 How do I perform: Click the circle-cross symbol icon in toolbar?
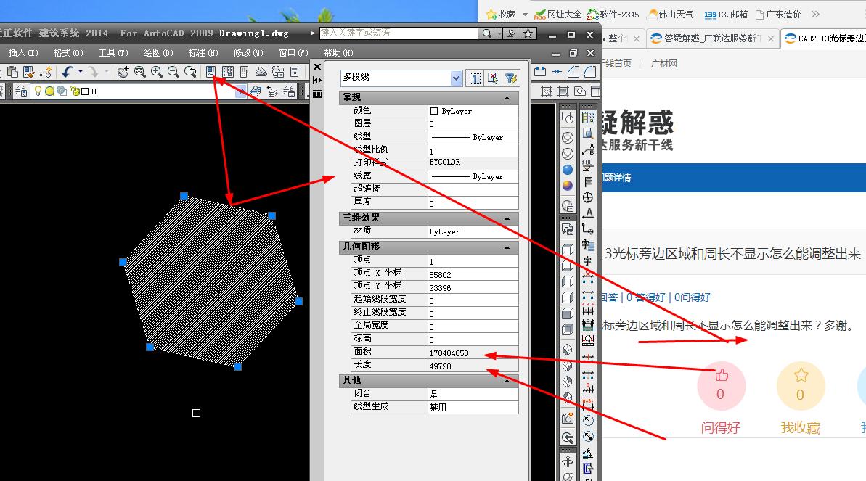pyautogui.click(x=588, y=197)
